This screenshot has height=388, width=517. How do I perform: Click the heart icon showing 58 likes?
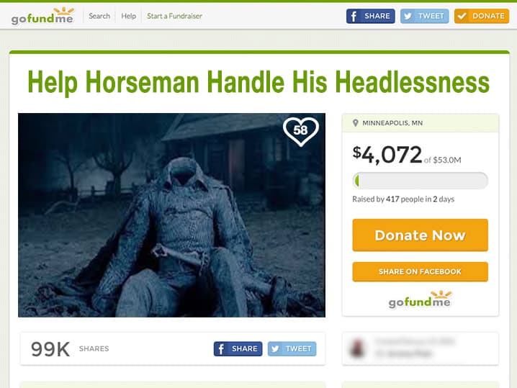click(x=301, y=131)
